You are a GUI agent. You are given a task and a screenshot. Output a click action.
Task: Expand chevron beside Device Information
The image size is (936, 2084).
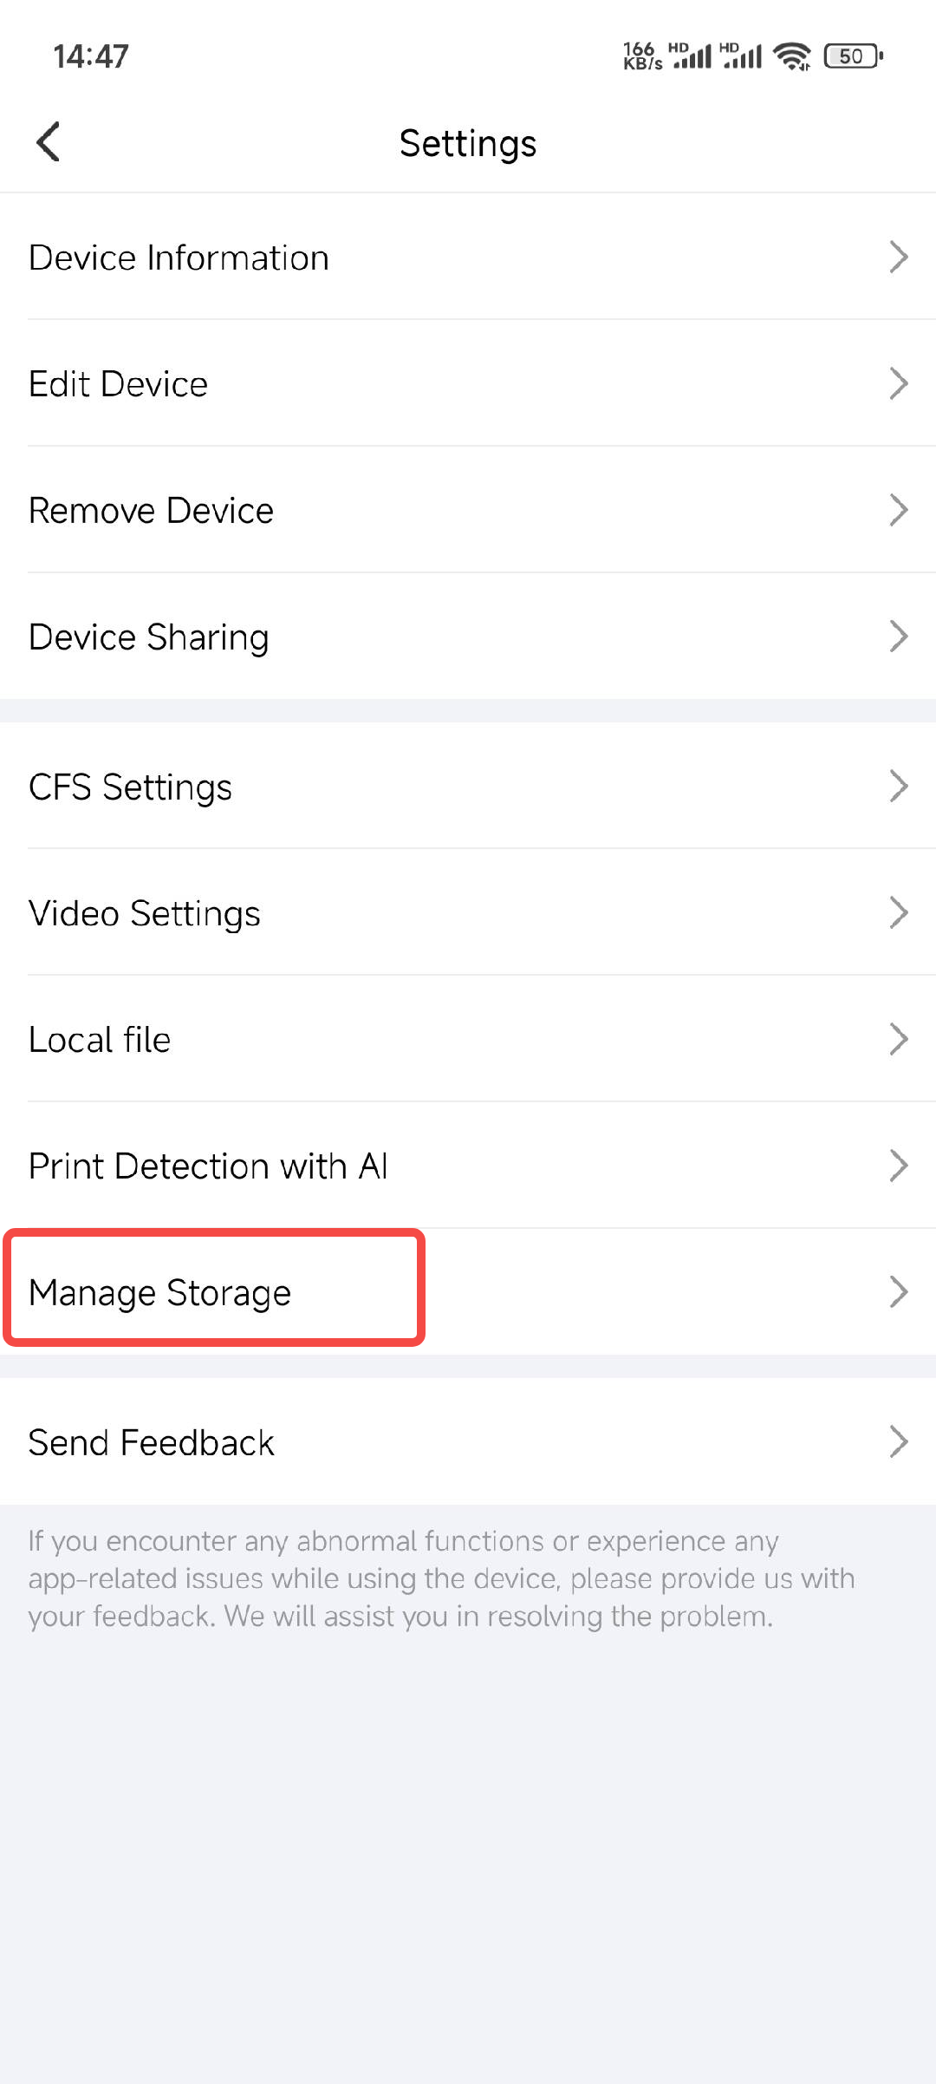[899, 258]
